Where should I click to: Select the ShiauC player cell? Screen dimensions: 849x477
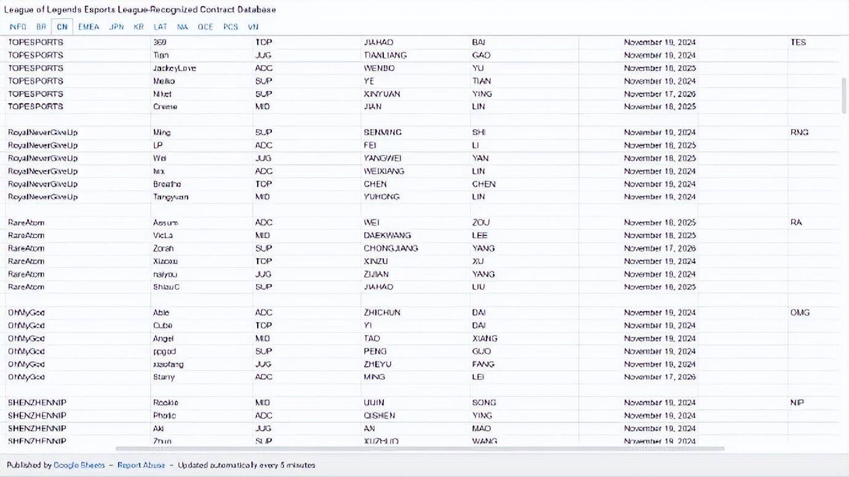(x=166, y=287)
